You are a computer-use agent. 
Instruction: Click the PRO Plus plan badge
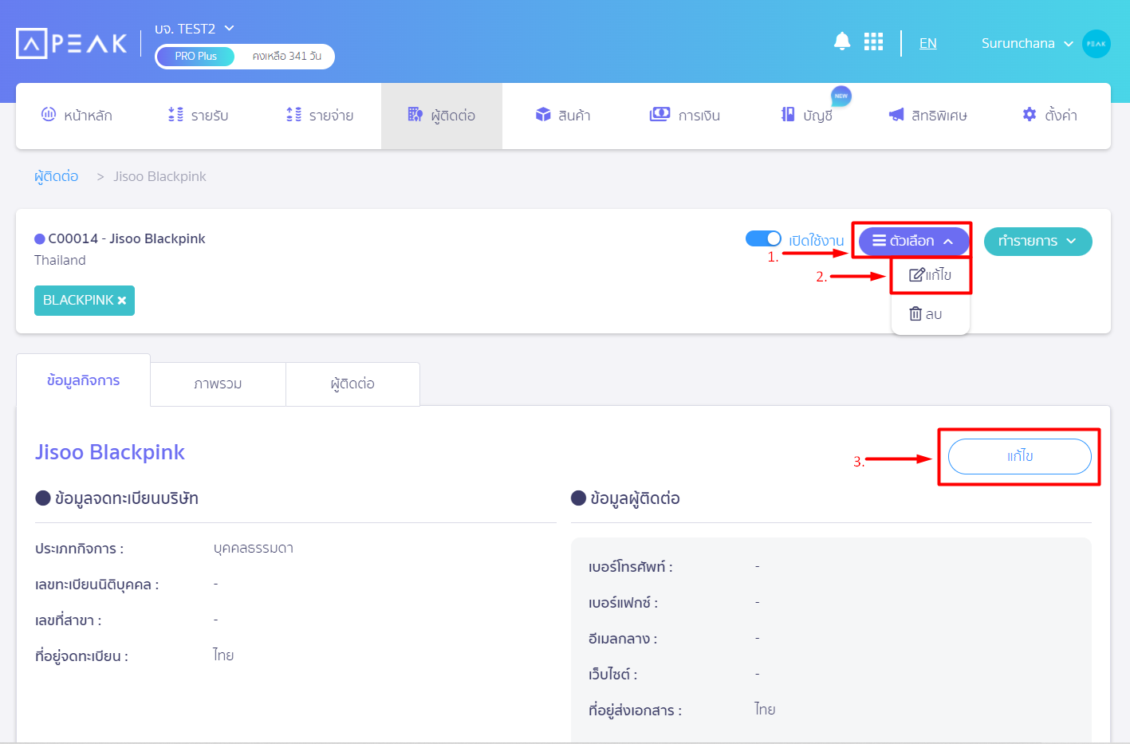[196, 57]
